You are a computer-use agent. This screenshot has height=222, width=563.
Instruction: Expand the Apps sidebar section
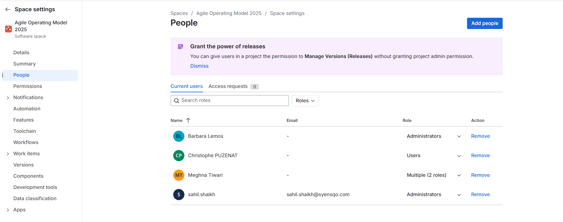8,210
